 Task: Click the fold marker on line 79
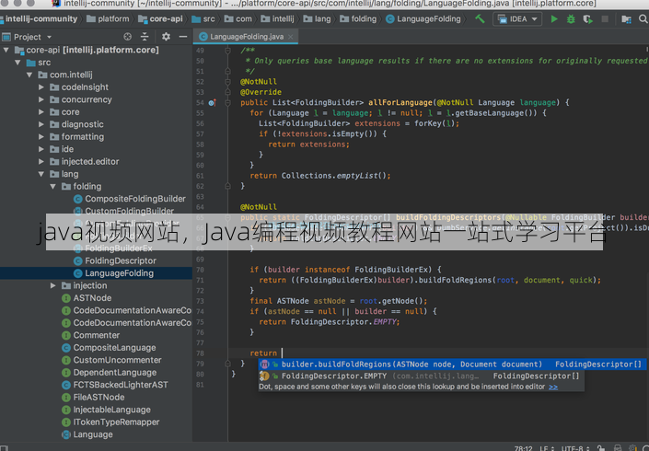click(x=227, y=364)
